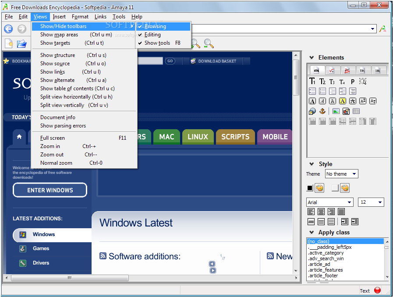This screenshot has width=393, height=297.
Task: Open the MAC category tab
Action: 166,137
